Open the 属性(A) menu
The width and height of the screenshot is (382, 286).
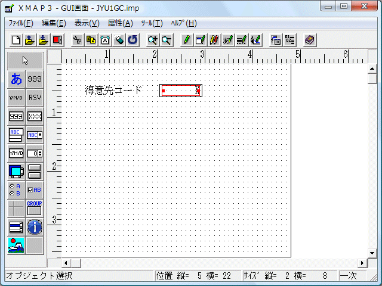121,23
